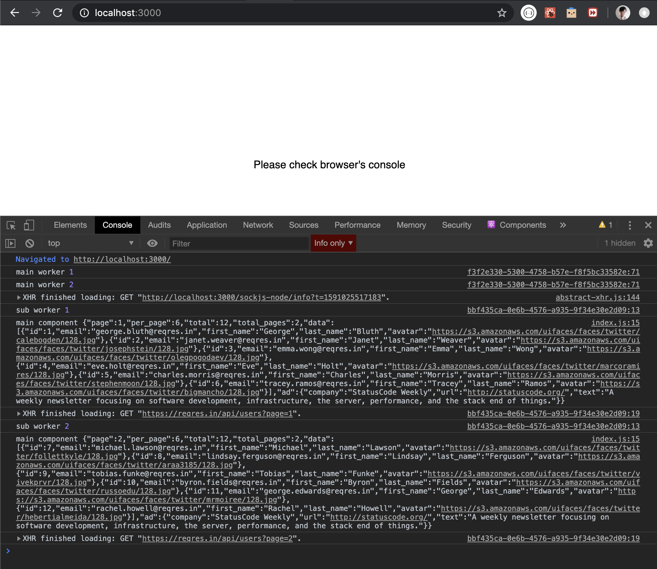Image resolution: width=657 pixels, height=569 pixels.
Task: Bookmark page with the star icon
Action: [502, 13]
